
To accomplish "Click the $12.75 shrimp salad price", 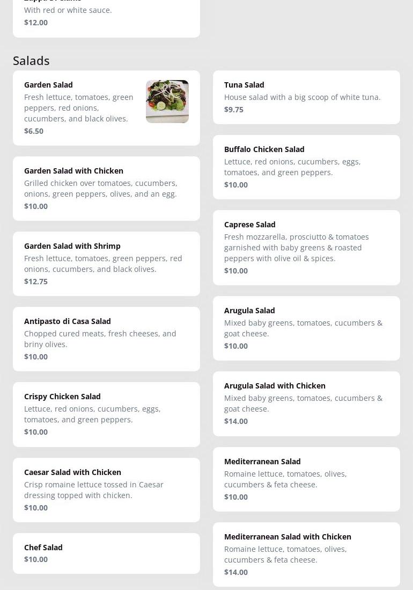I will pyautogui.click(x=35, y=282).
